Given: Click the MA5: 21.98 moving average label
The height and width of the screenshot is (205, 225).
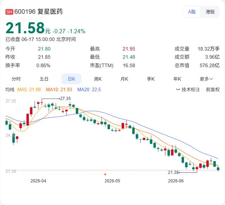Looking at the screenshot, I should pyautogui.click(x=29, y=89).
